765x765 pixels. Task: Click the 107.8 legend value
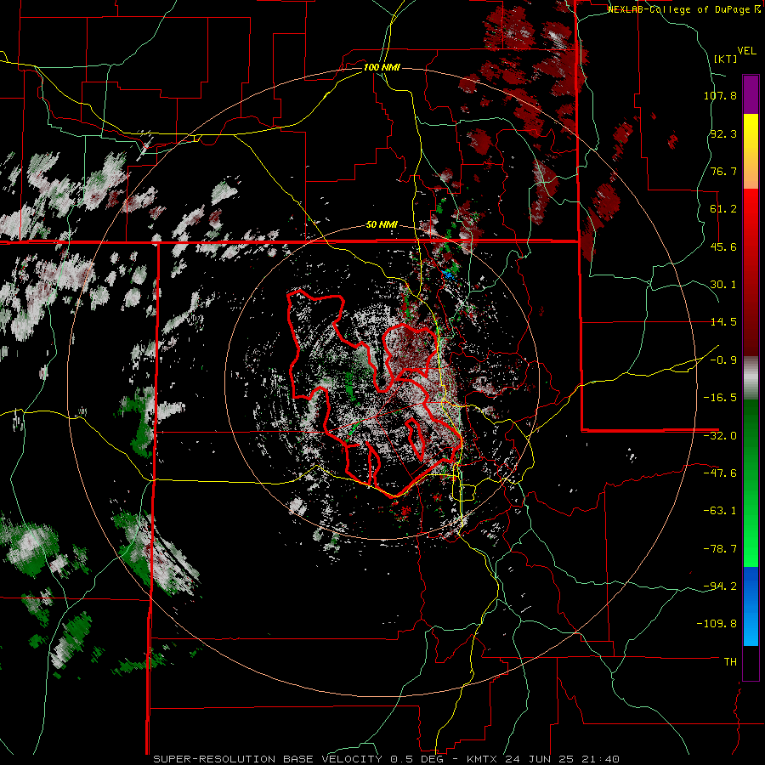pyautogui.click(x=720, y=95)
